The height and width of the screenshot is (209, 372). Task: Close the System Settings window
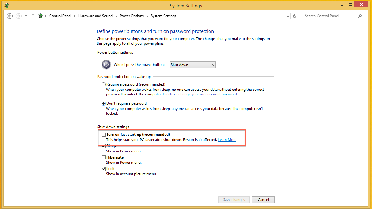(x=362, y=4)
